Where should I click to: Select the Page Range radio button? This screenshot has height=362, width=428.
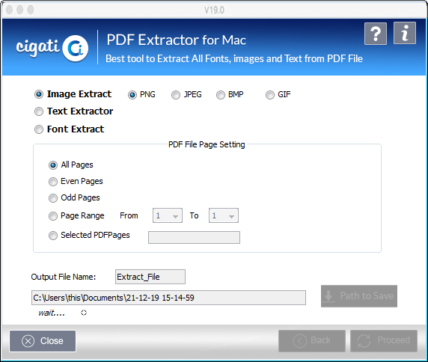click(53, 216)
